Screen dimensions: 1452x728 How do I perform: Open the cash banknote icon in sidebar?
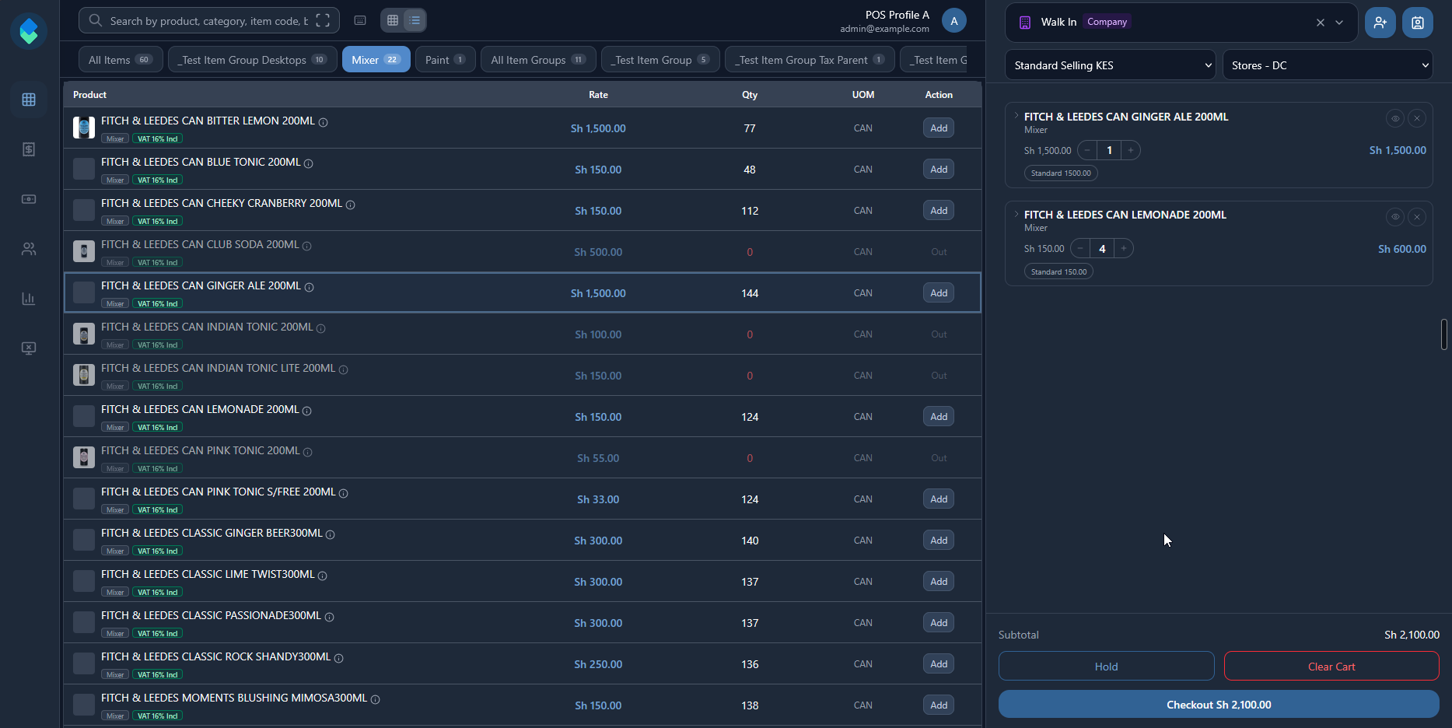click(29, 199)
